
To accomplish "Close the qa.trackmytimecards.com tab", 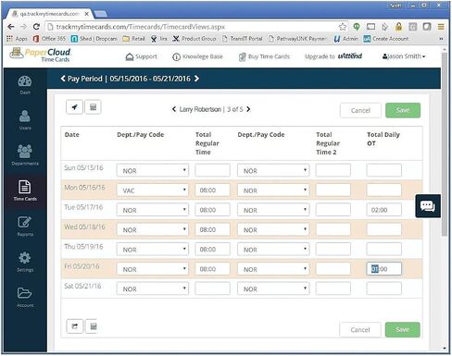I will pos(87,14).
